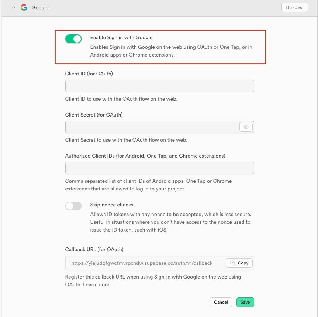Click the Google provider logo icon
The height and width of the screenshot is (317, 318).
(24, 7)
